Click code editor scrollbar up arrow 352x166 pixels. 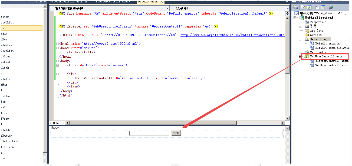[x=287, y=18]
